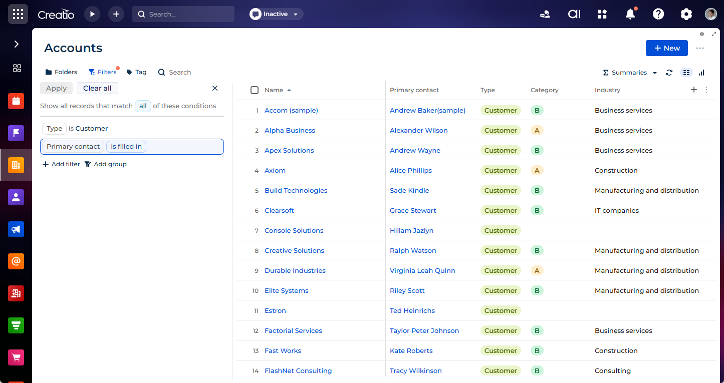Open the dashboards icon in sidebar

[17, 68]
